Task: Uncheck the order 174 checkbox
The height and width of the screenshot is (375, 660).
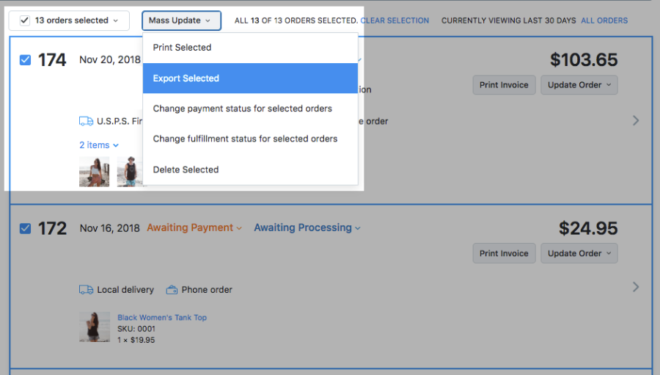Action: coord(25,60)
